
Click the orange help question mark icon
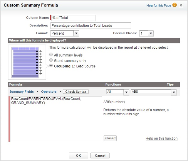click(174, 5)
